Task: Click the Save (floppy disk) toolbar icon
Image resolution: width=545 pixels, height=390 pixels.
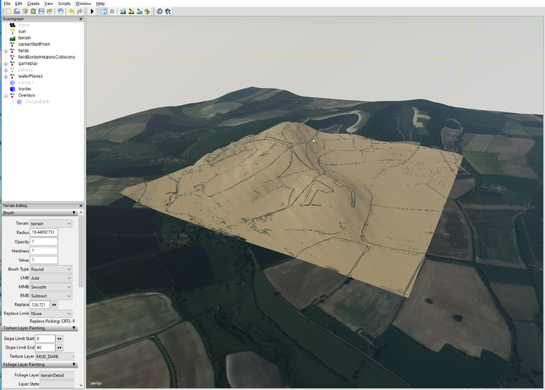Action: pyautogui.click(x=41, y=11)
